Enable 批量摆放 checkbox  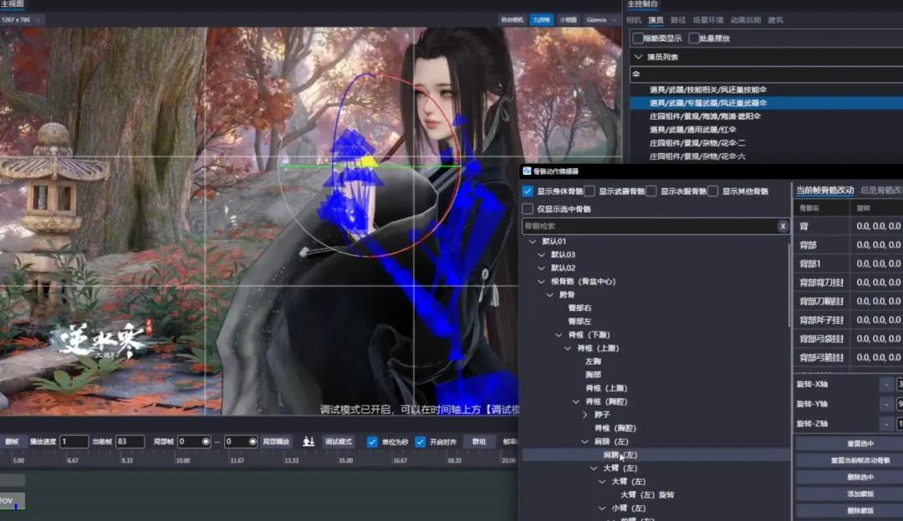point(694,38)
